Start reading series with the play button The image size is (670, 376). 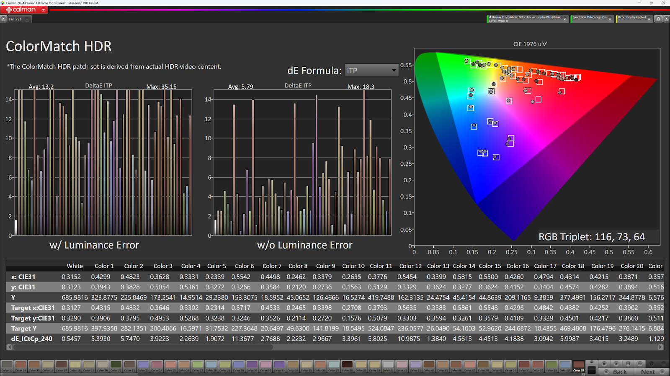point(616,363)
